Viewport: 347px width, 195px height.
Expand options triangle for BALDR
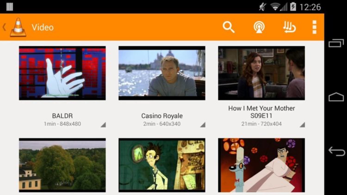[103, 124]
